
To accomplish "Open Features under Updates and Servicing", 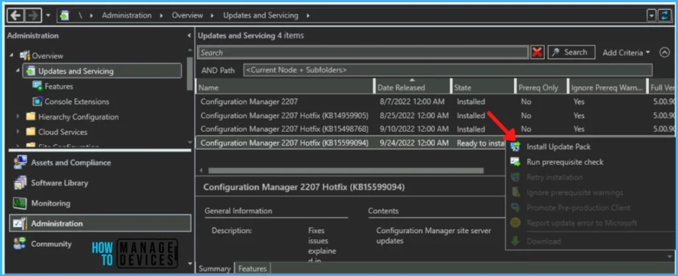I will pyautogui.click(x=59, y=87).
